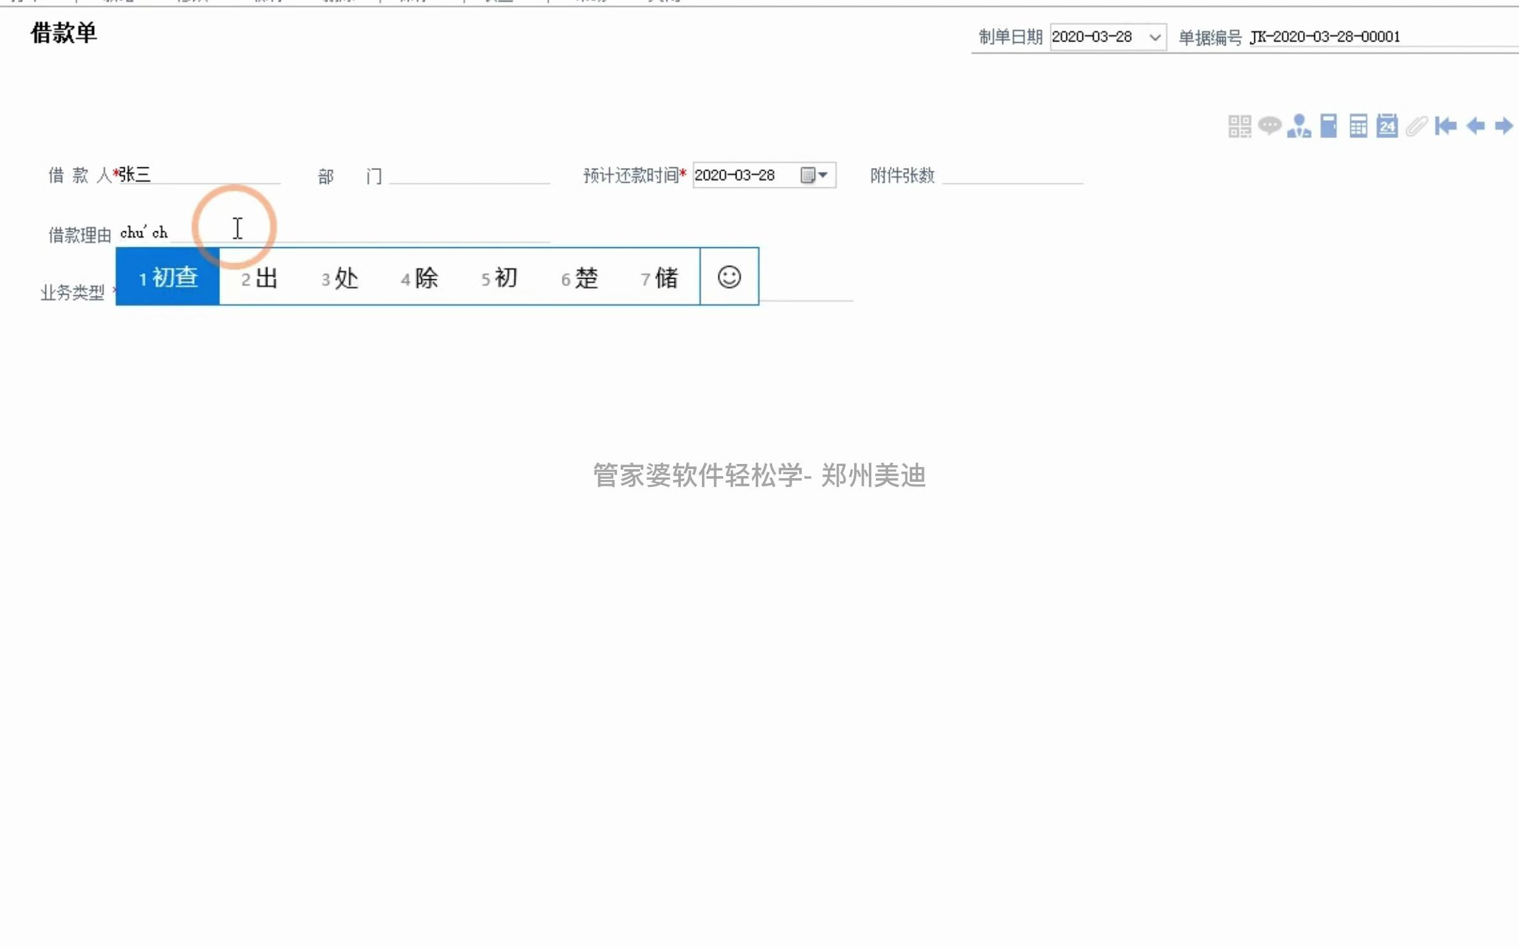Click the calendar icon showing 24
The width and height of the screenshot is (1519, 949).
click(1387, 125)
